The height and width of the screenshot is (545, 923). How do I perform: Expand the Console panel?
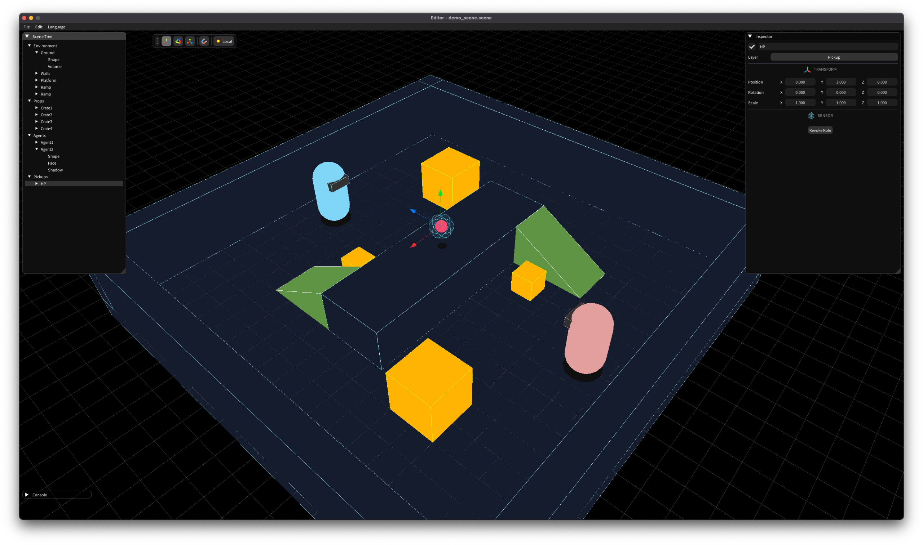[x=27, y=494]
